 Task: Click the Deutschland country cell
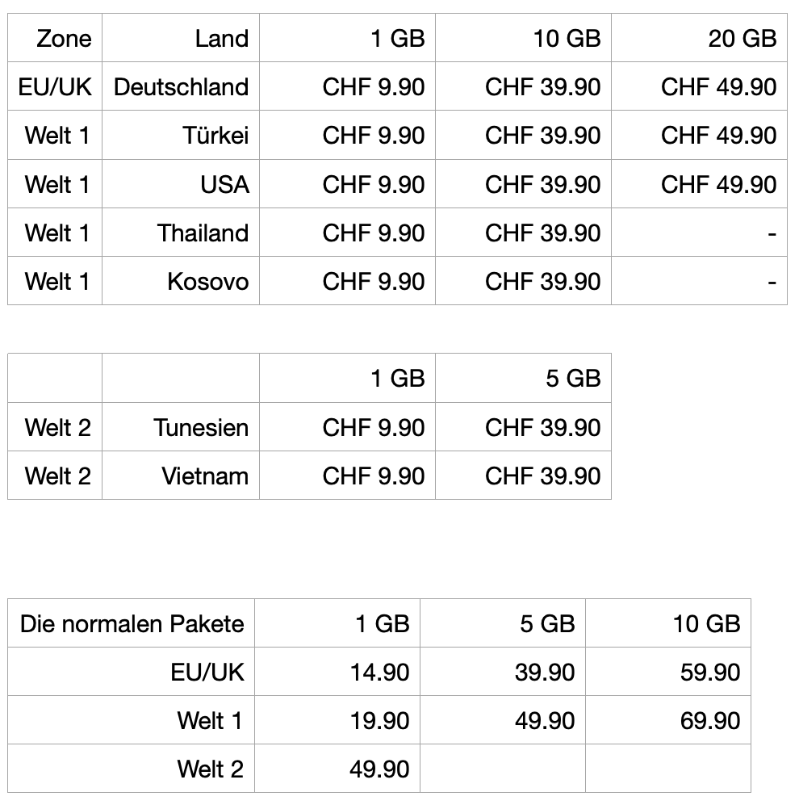pyautogui.click(x=181, y=87)
